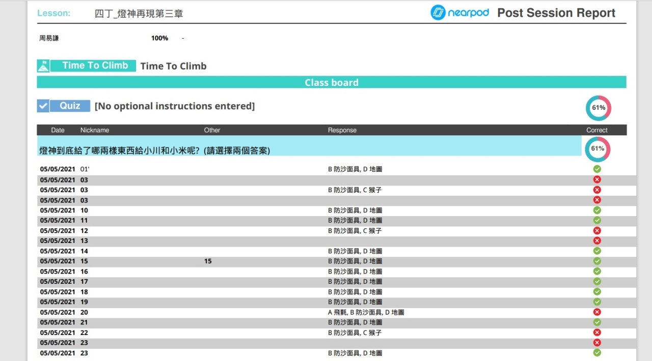Click the red X for nickname 22
Image resolution: width=652 pixels, height=361 pixels.
(x=597, y=333)
